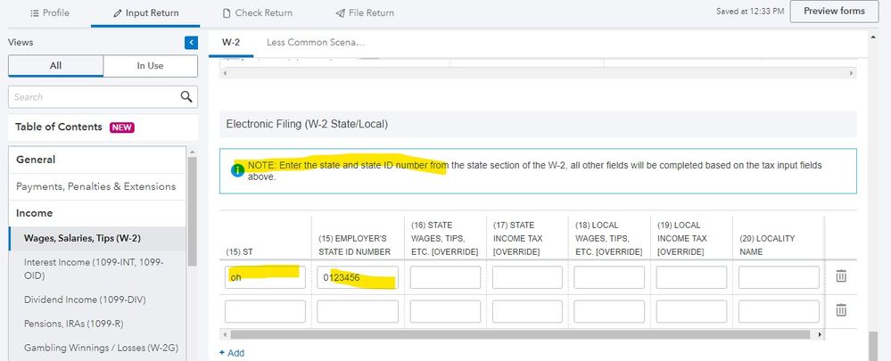
Task: Open the Less Common Scenarios tab
Action: 316,42
